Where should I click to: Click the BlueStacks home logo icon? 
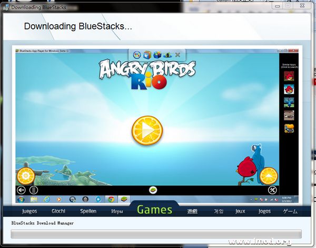[152, 190]
